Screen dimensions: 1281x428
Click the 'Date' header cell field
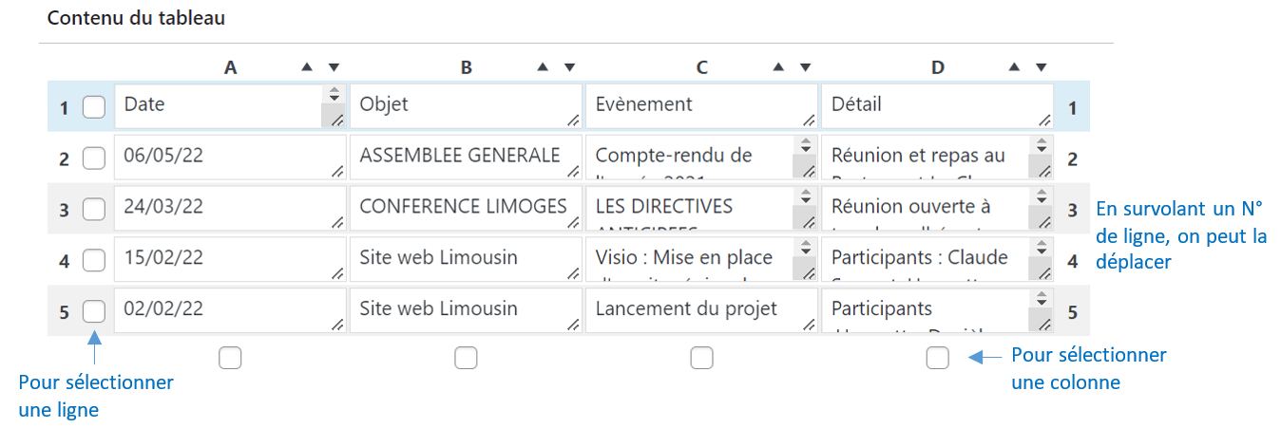[219, 105]
